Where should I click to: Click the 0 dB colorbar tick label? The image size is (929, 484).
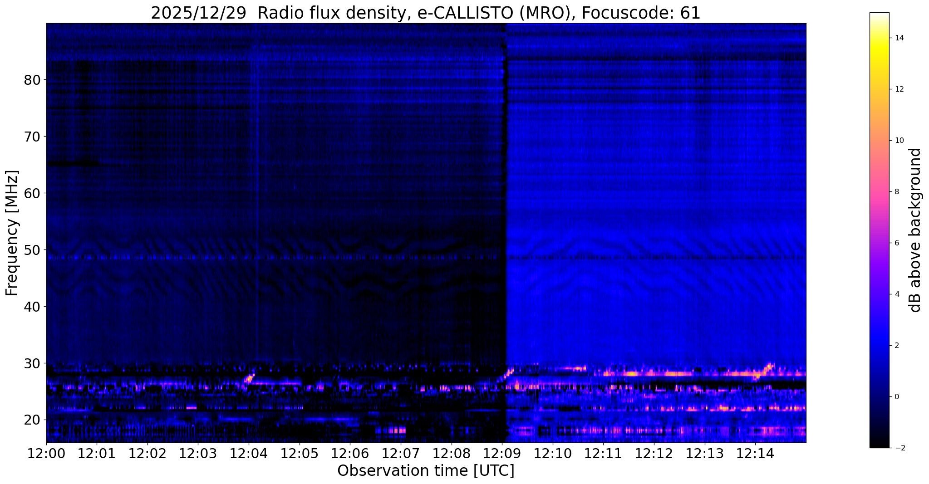tap(896, 397)
